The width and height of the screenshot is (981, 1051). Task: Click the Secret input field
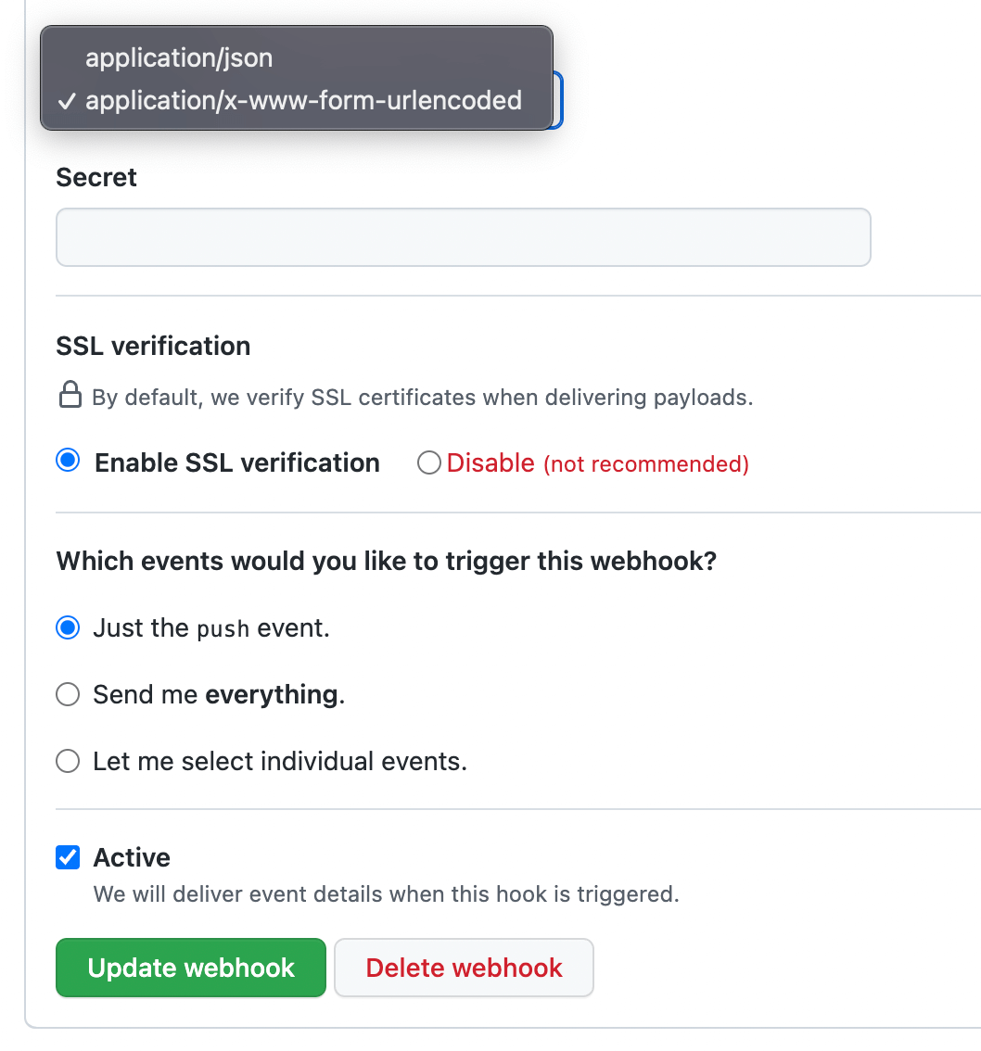pyautogui.click(x=464, y=237)
